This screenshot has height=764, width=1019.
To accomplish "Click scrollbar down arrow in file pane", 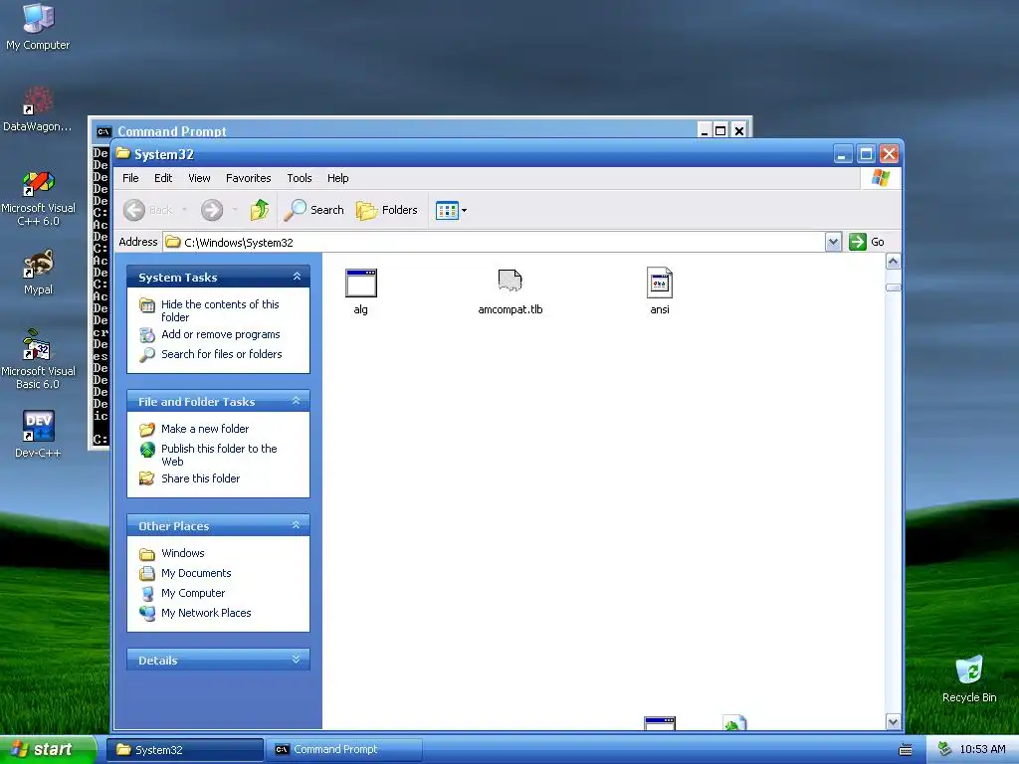I will pyautogui.click(x=894, y=722).
